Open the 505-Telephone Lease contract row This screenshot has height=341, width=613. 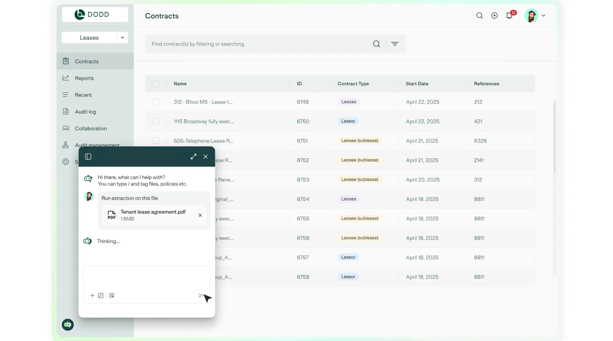(x=203, y=141)
